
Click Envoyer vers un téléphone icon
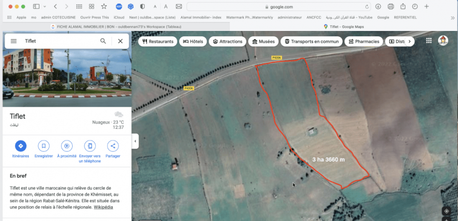tap(89, 146)
